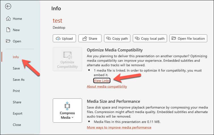The height and width of the screenshot is (135, 214).
Task: Click the presentation name 'test'
Action: [x=58, y=21]
